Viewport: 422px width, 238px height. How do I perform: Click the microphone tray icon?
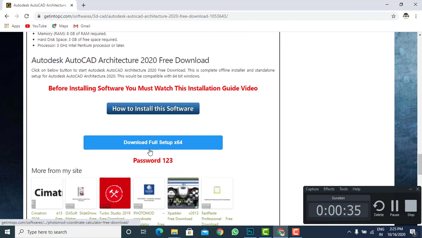tap(357, 232)
